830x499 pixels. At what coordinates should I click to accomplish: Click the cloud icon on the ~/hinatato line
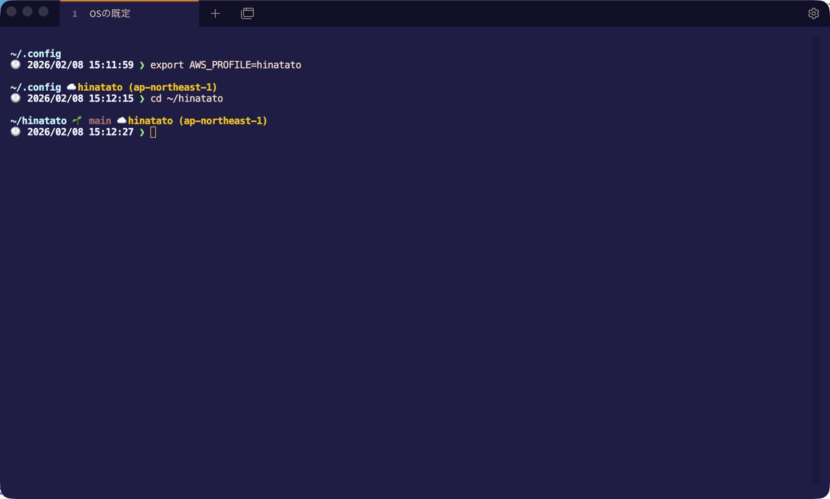pos(122,121)
